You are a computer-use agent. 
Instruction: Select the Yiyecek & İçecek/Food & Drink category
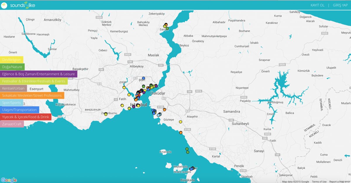pyautogui.click(x=25, y=117)
